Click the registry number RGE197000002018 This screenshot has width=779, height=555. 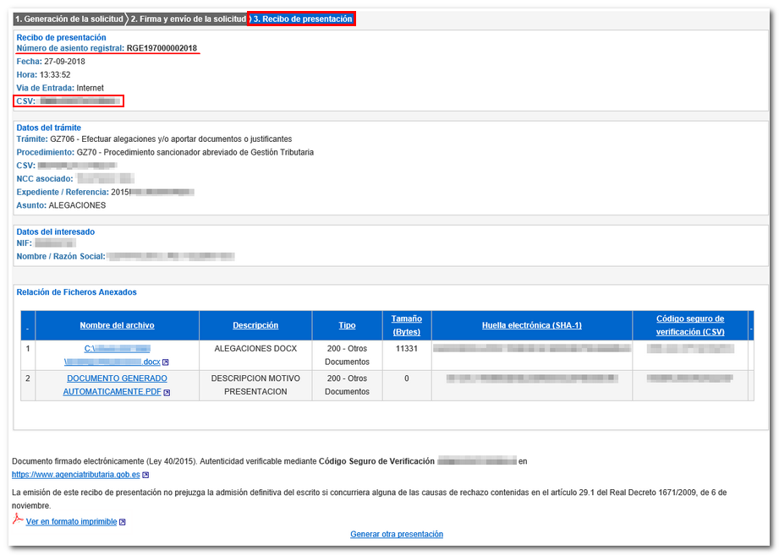(x=162, y=49)
